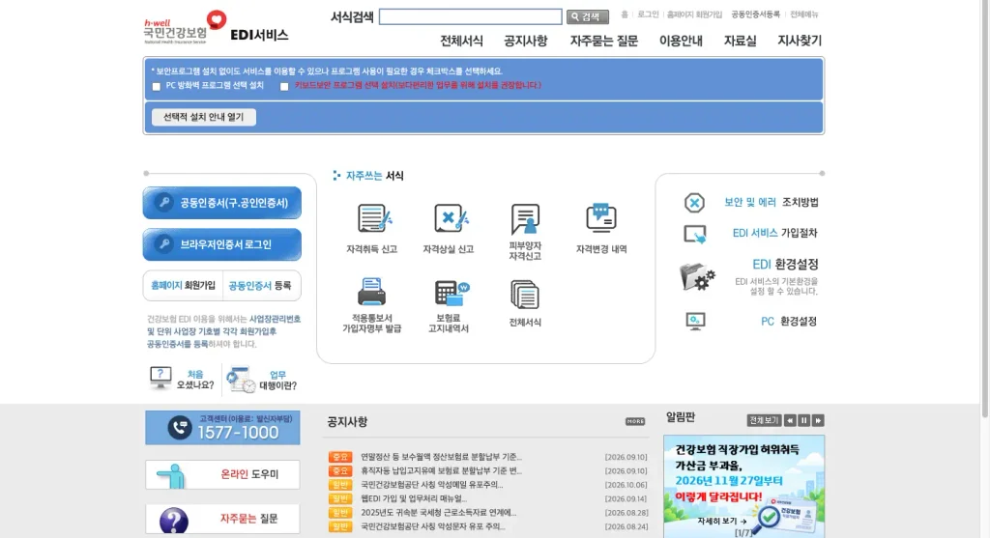Viewport: 990px width, 538px height.
Task: Click the h-well 국민건강보험 logo
Action: [x=185, y=27]
